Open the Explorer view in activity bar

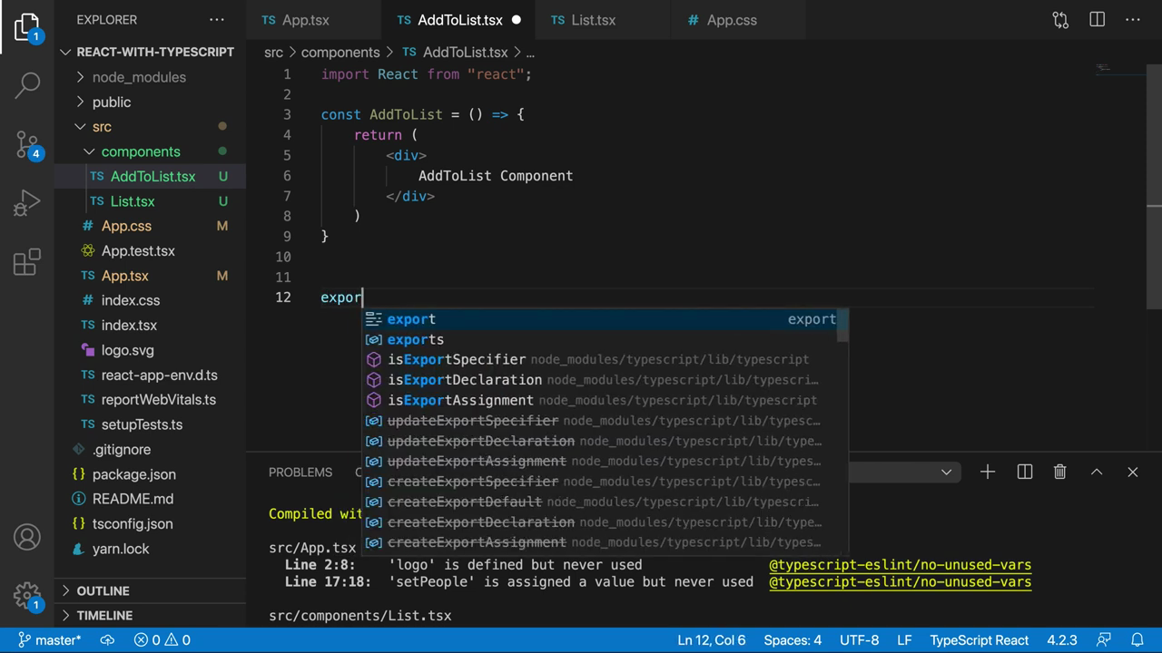(27, 27)
